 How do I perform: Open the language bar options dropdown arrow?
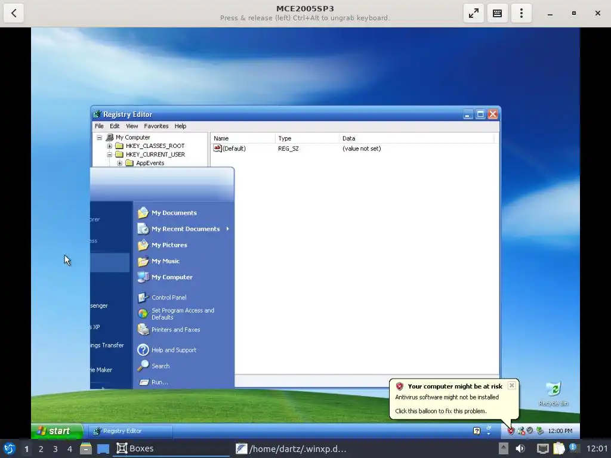click(x=489, y=433)
